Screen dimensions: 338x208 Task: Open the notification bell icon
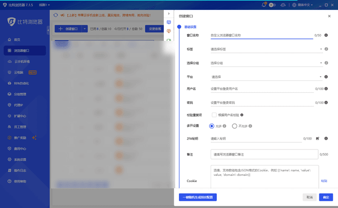(x=264, y=5)
